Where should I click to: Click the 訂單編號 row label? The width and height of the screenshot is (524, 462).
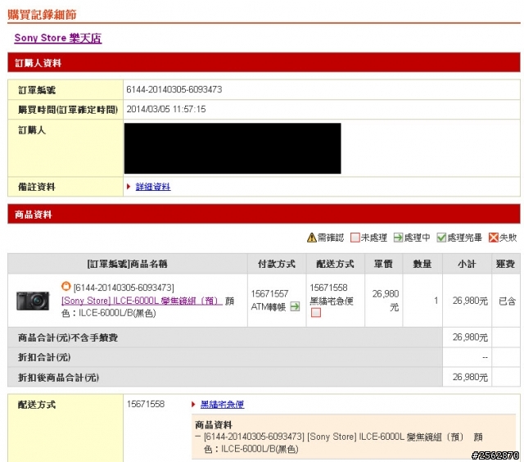coord(37,90)
